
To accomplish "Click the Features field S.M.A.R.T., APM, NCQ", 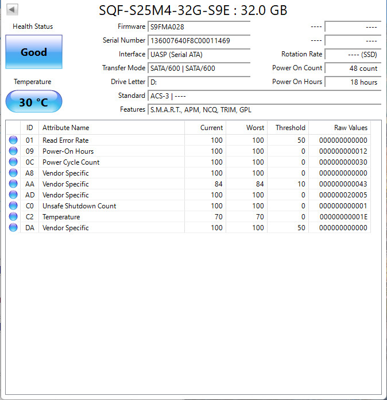I will 264,110.
